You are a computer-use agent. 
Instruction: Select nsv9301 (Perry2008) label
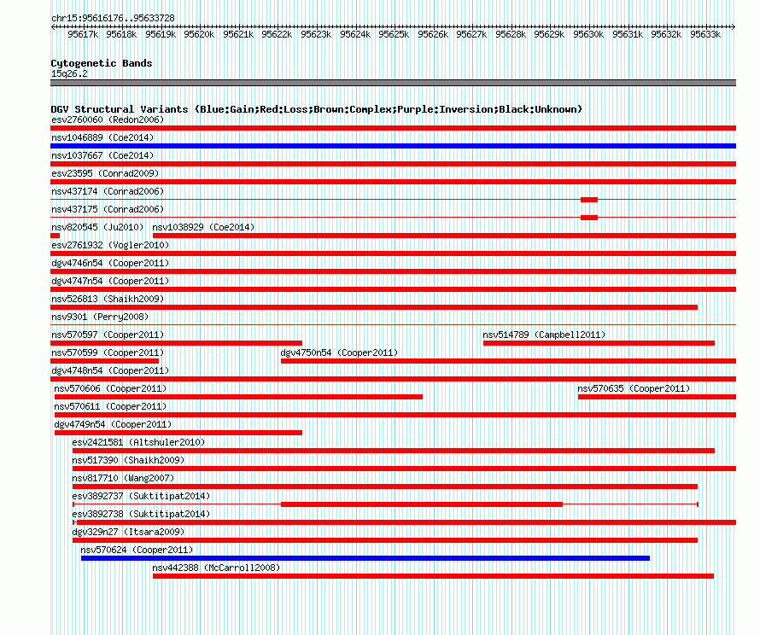coord(100,317)
